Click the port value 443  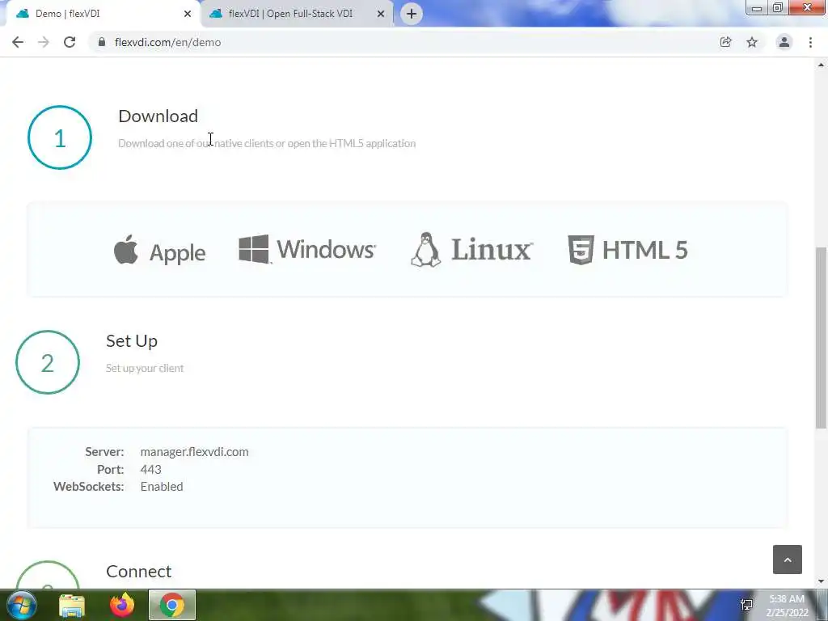151,470
